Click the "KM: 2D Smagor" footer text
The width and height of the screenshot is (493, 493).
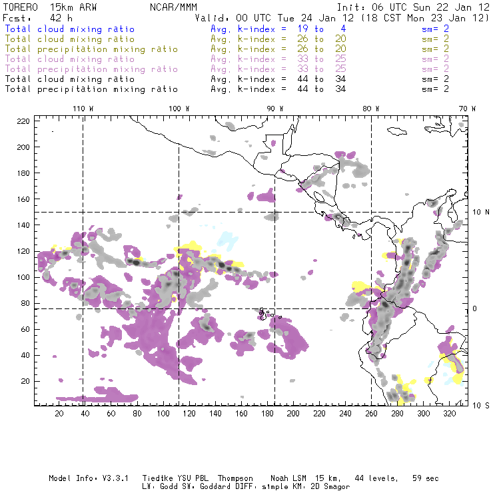click(321, 487)
